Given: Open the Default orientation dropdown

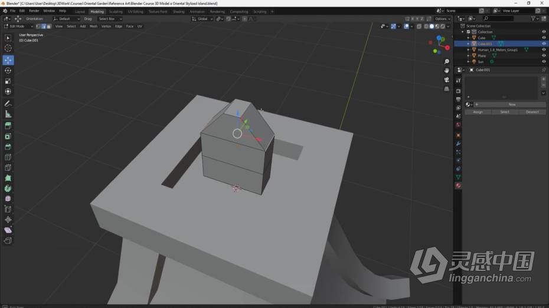Looking at the screenshot, I should pyautogui.click(x=67, y=19).
